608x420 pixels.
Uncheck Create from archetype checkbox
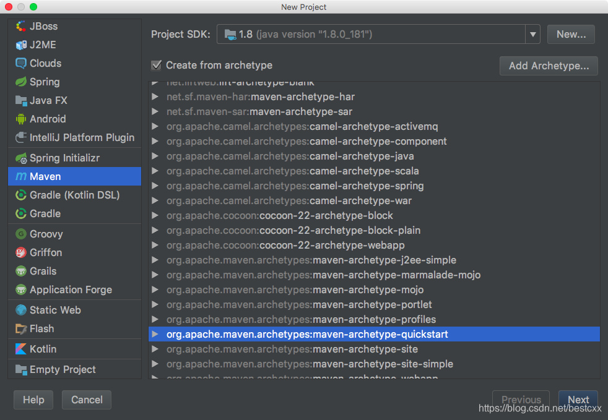coord(156,65)
